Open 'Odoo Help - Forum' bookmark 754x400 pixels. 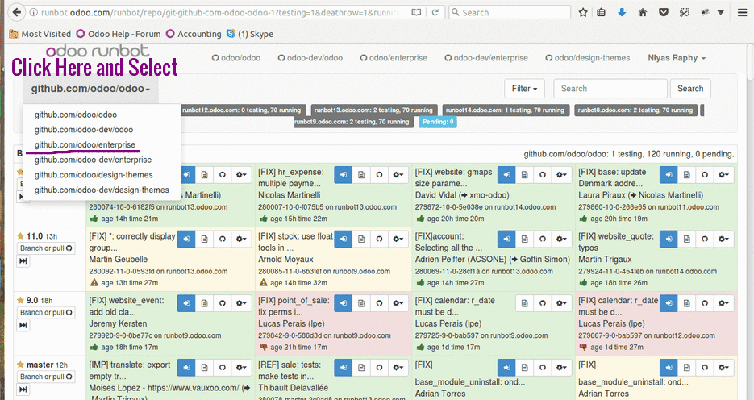(x=119, y=34)
